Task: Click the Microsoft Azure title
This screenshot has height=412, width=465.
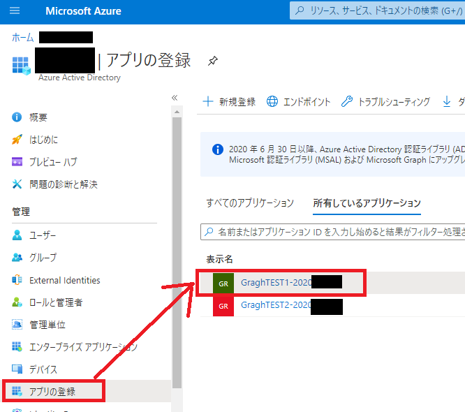Action: (x=83, y=11)
